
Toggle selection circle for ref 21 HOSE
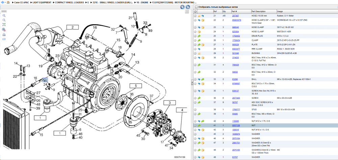(195, 16)
